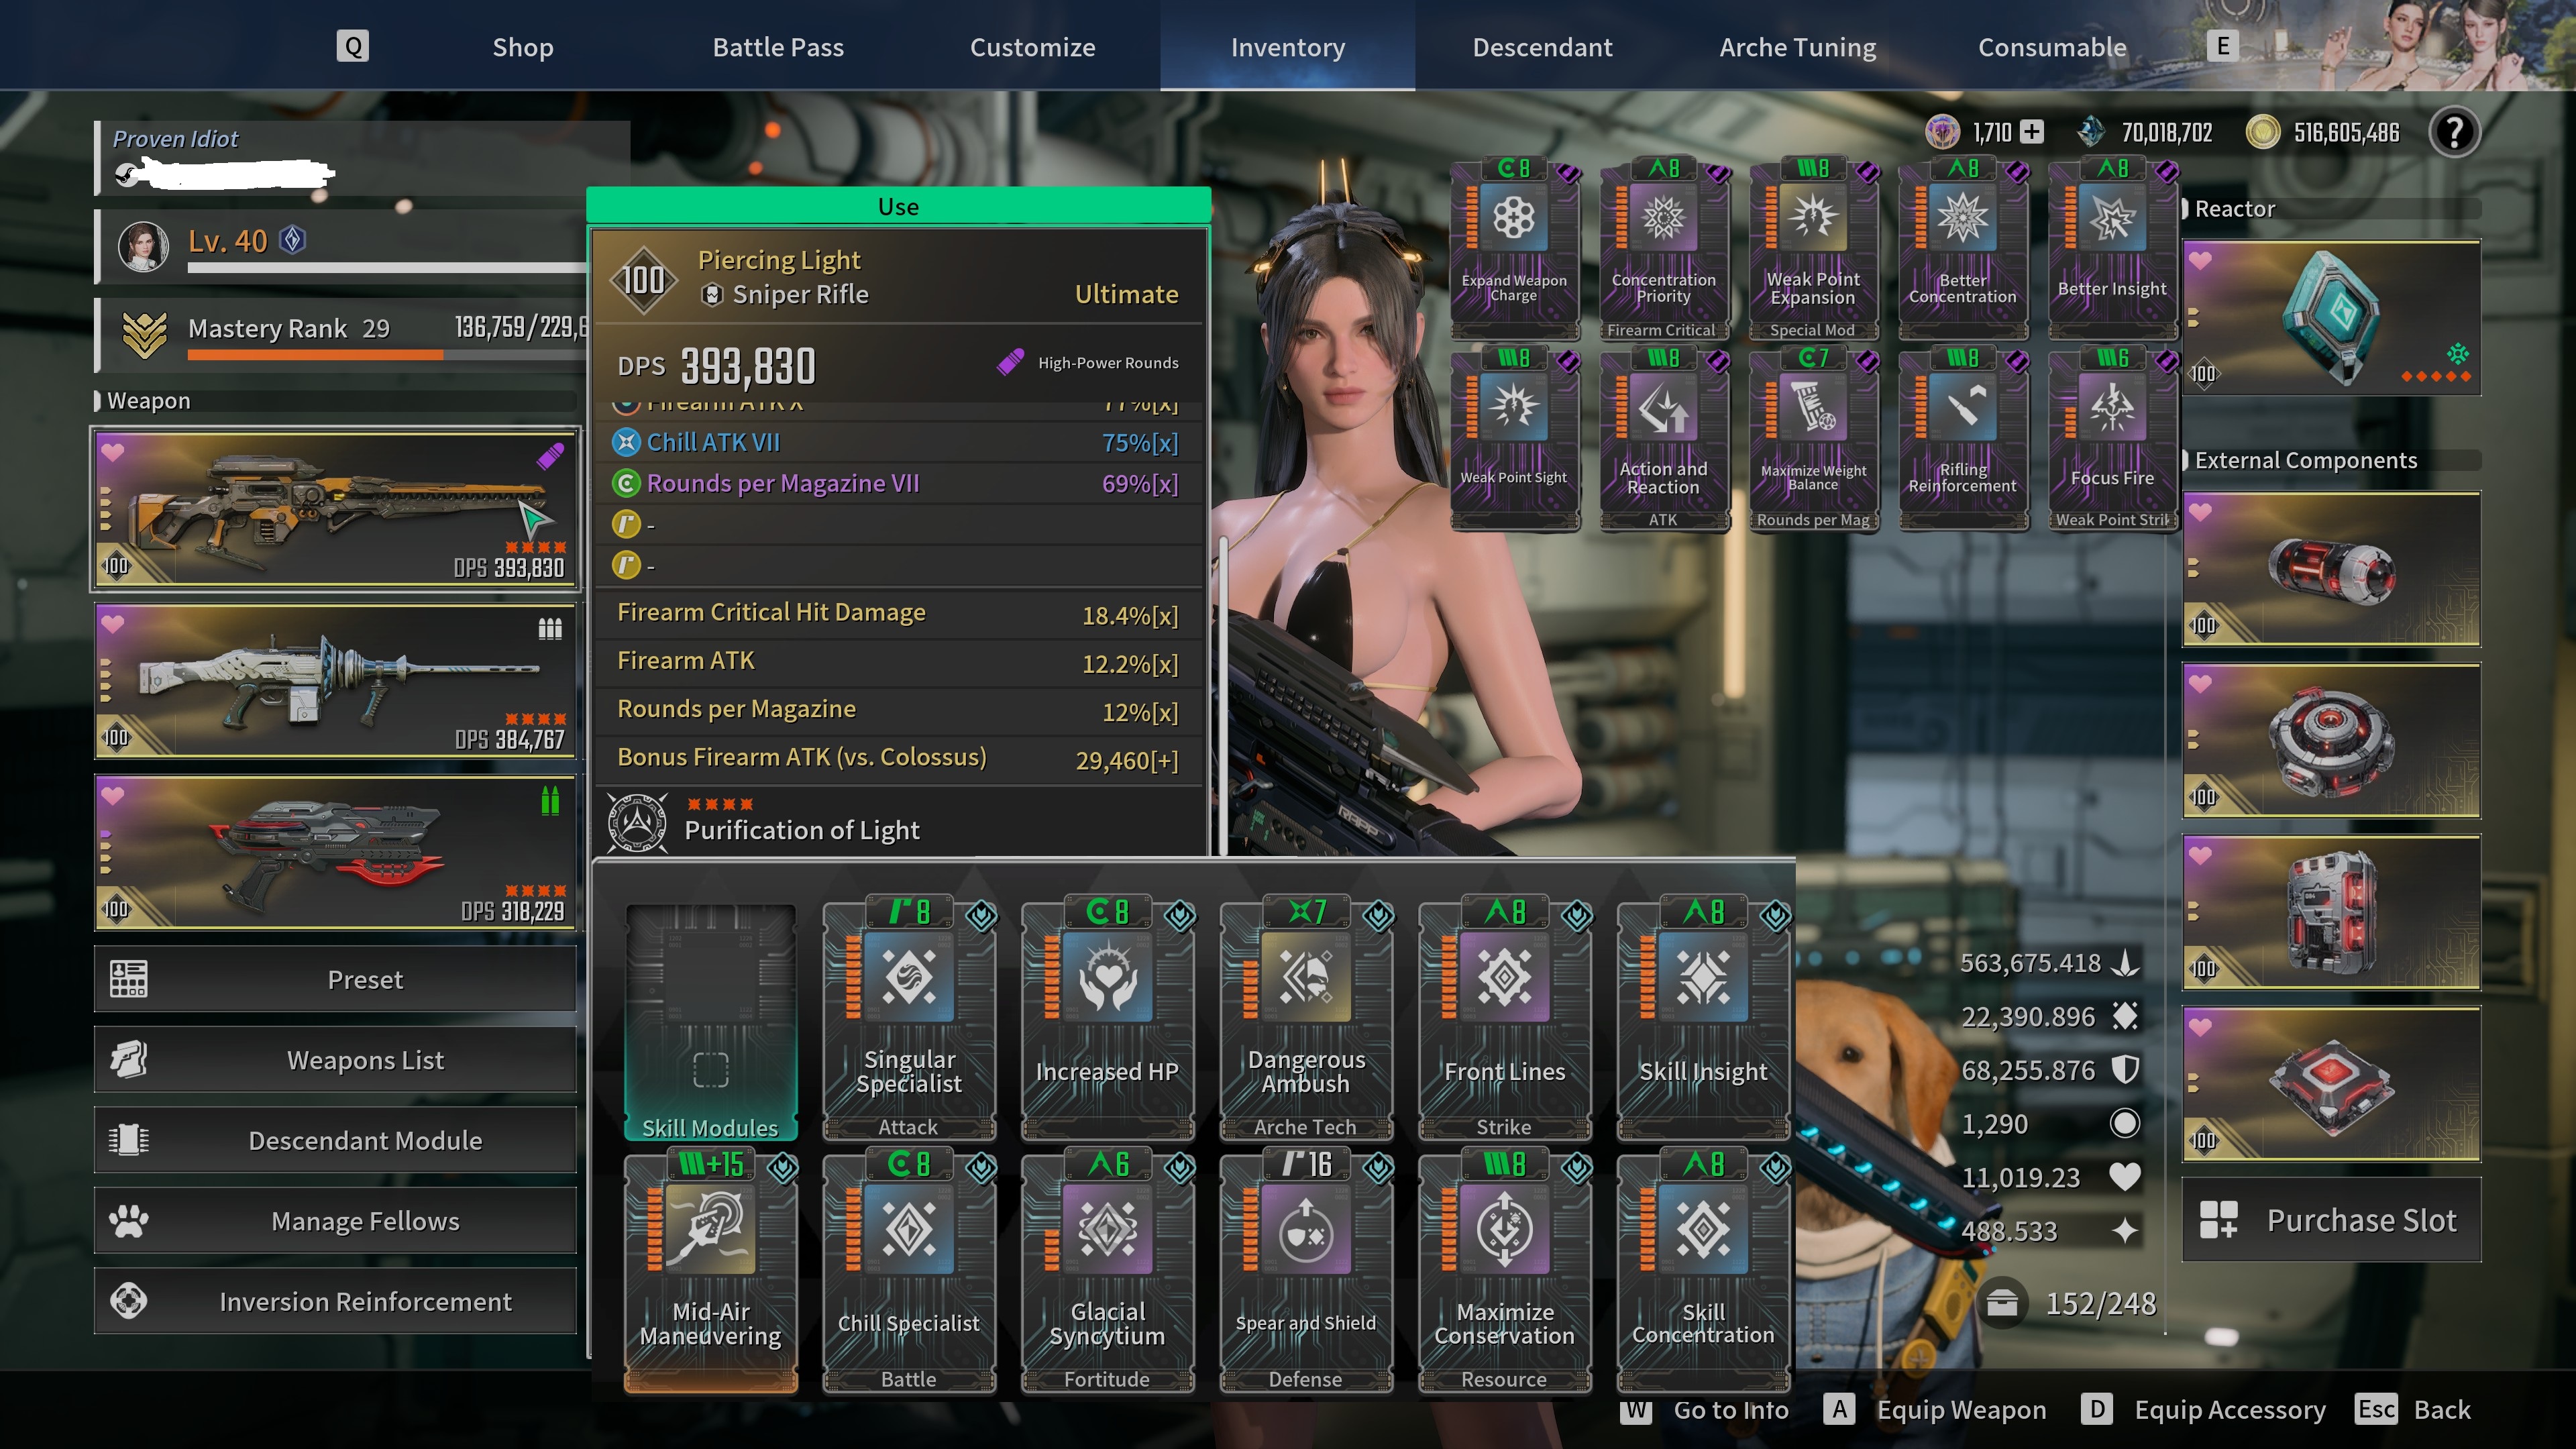Click the plus icon to add Caliber
Screen dimensions: 2576x1449
point(2031,132)
